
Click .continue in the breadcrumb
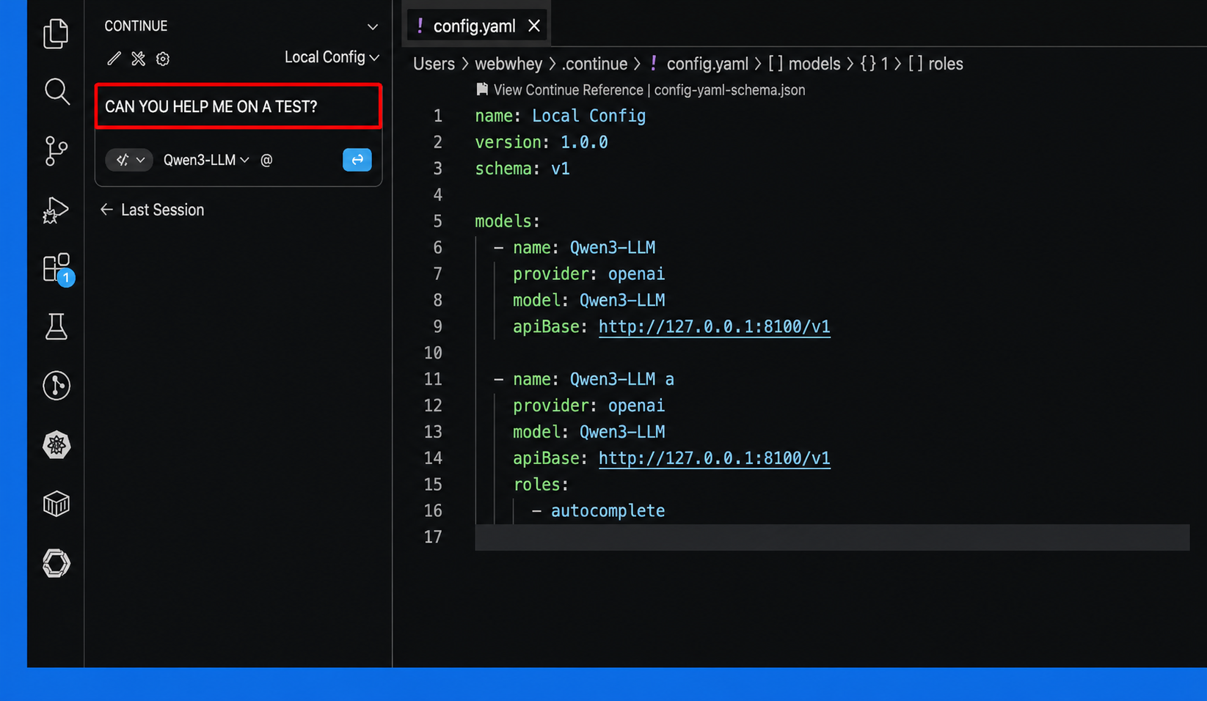click(x=594, y=64)
